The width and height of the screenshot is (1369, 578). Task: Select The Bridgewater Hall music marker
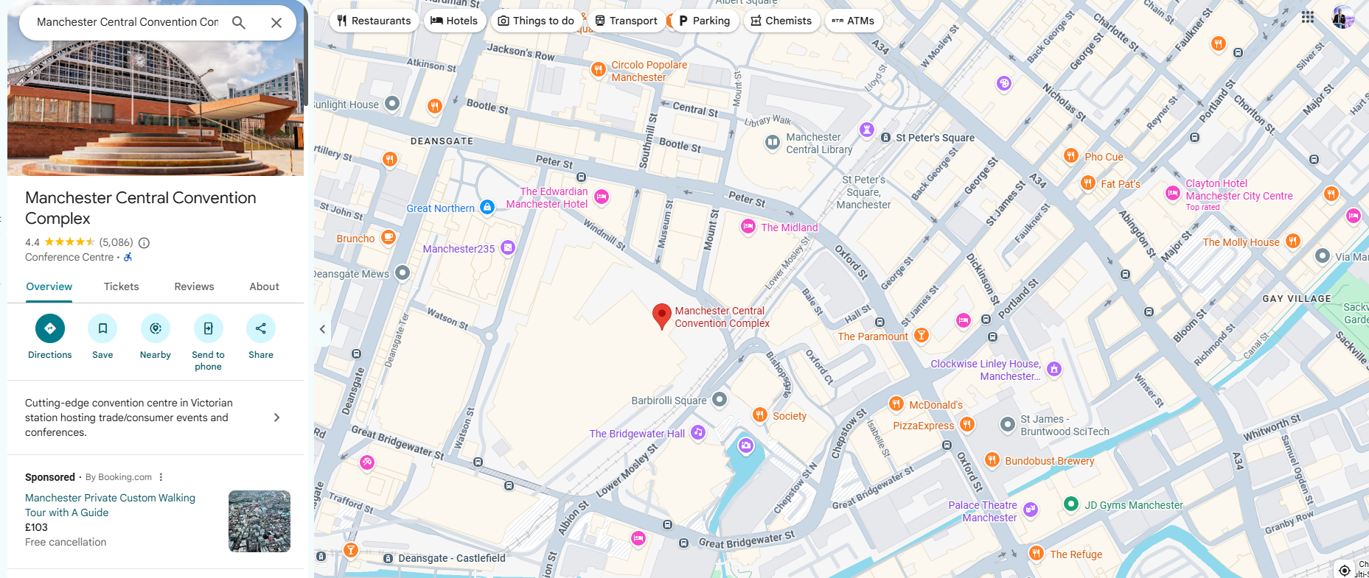(x=698, y=432)
